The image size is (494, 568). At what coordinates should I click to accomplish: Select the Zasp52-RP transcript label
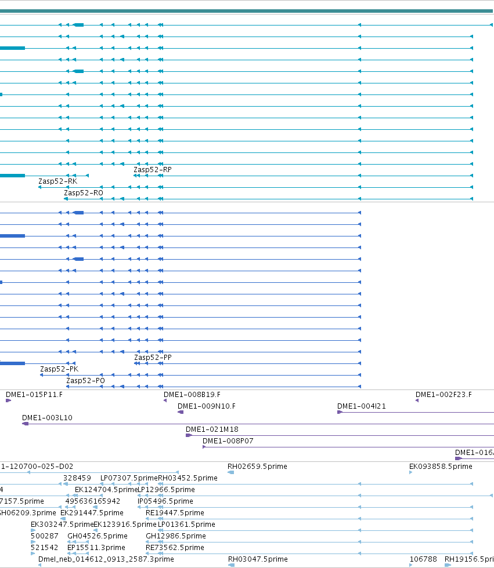tap(152, 169)
